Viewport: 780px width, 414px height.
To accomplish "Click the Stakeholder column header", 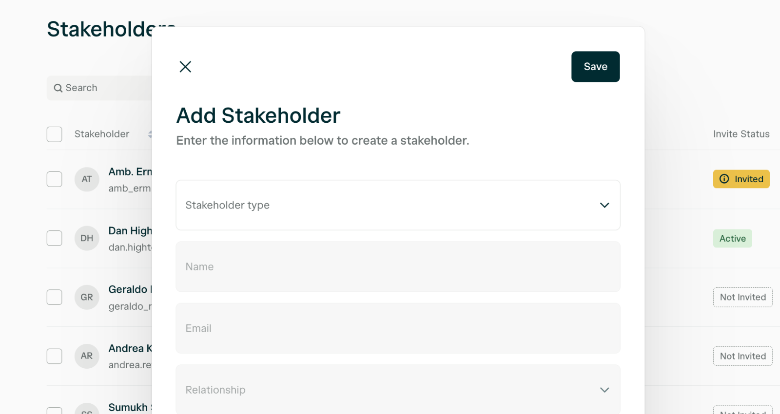I will [102, 134].
